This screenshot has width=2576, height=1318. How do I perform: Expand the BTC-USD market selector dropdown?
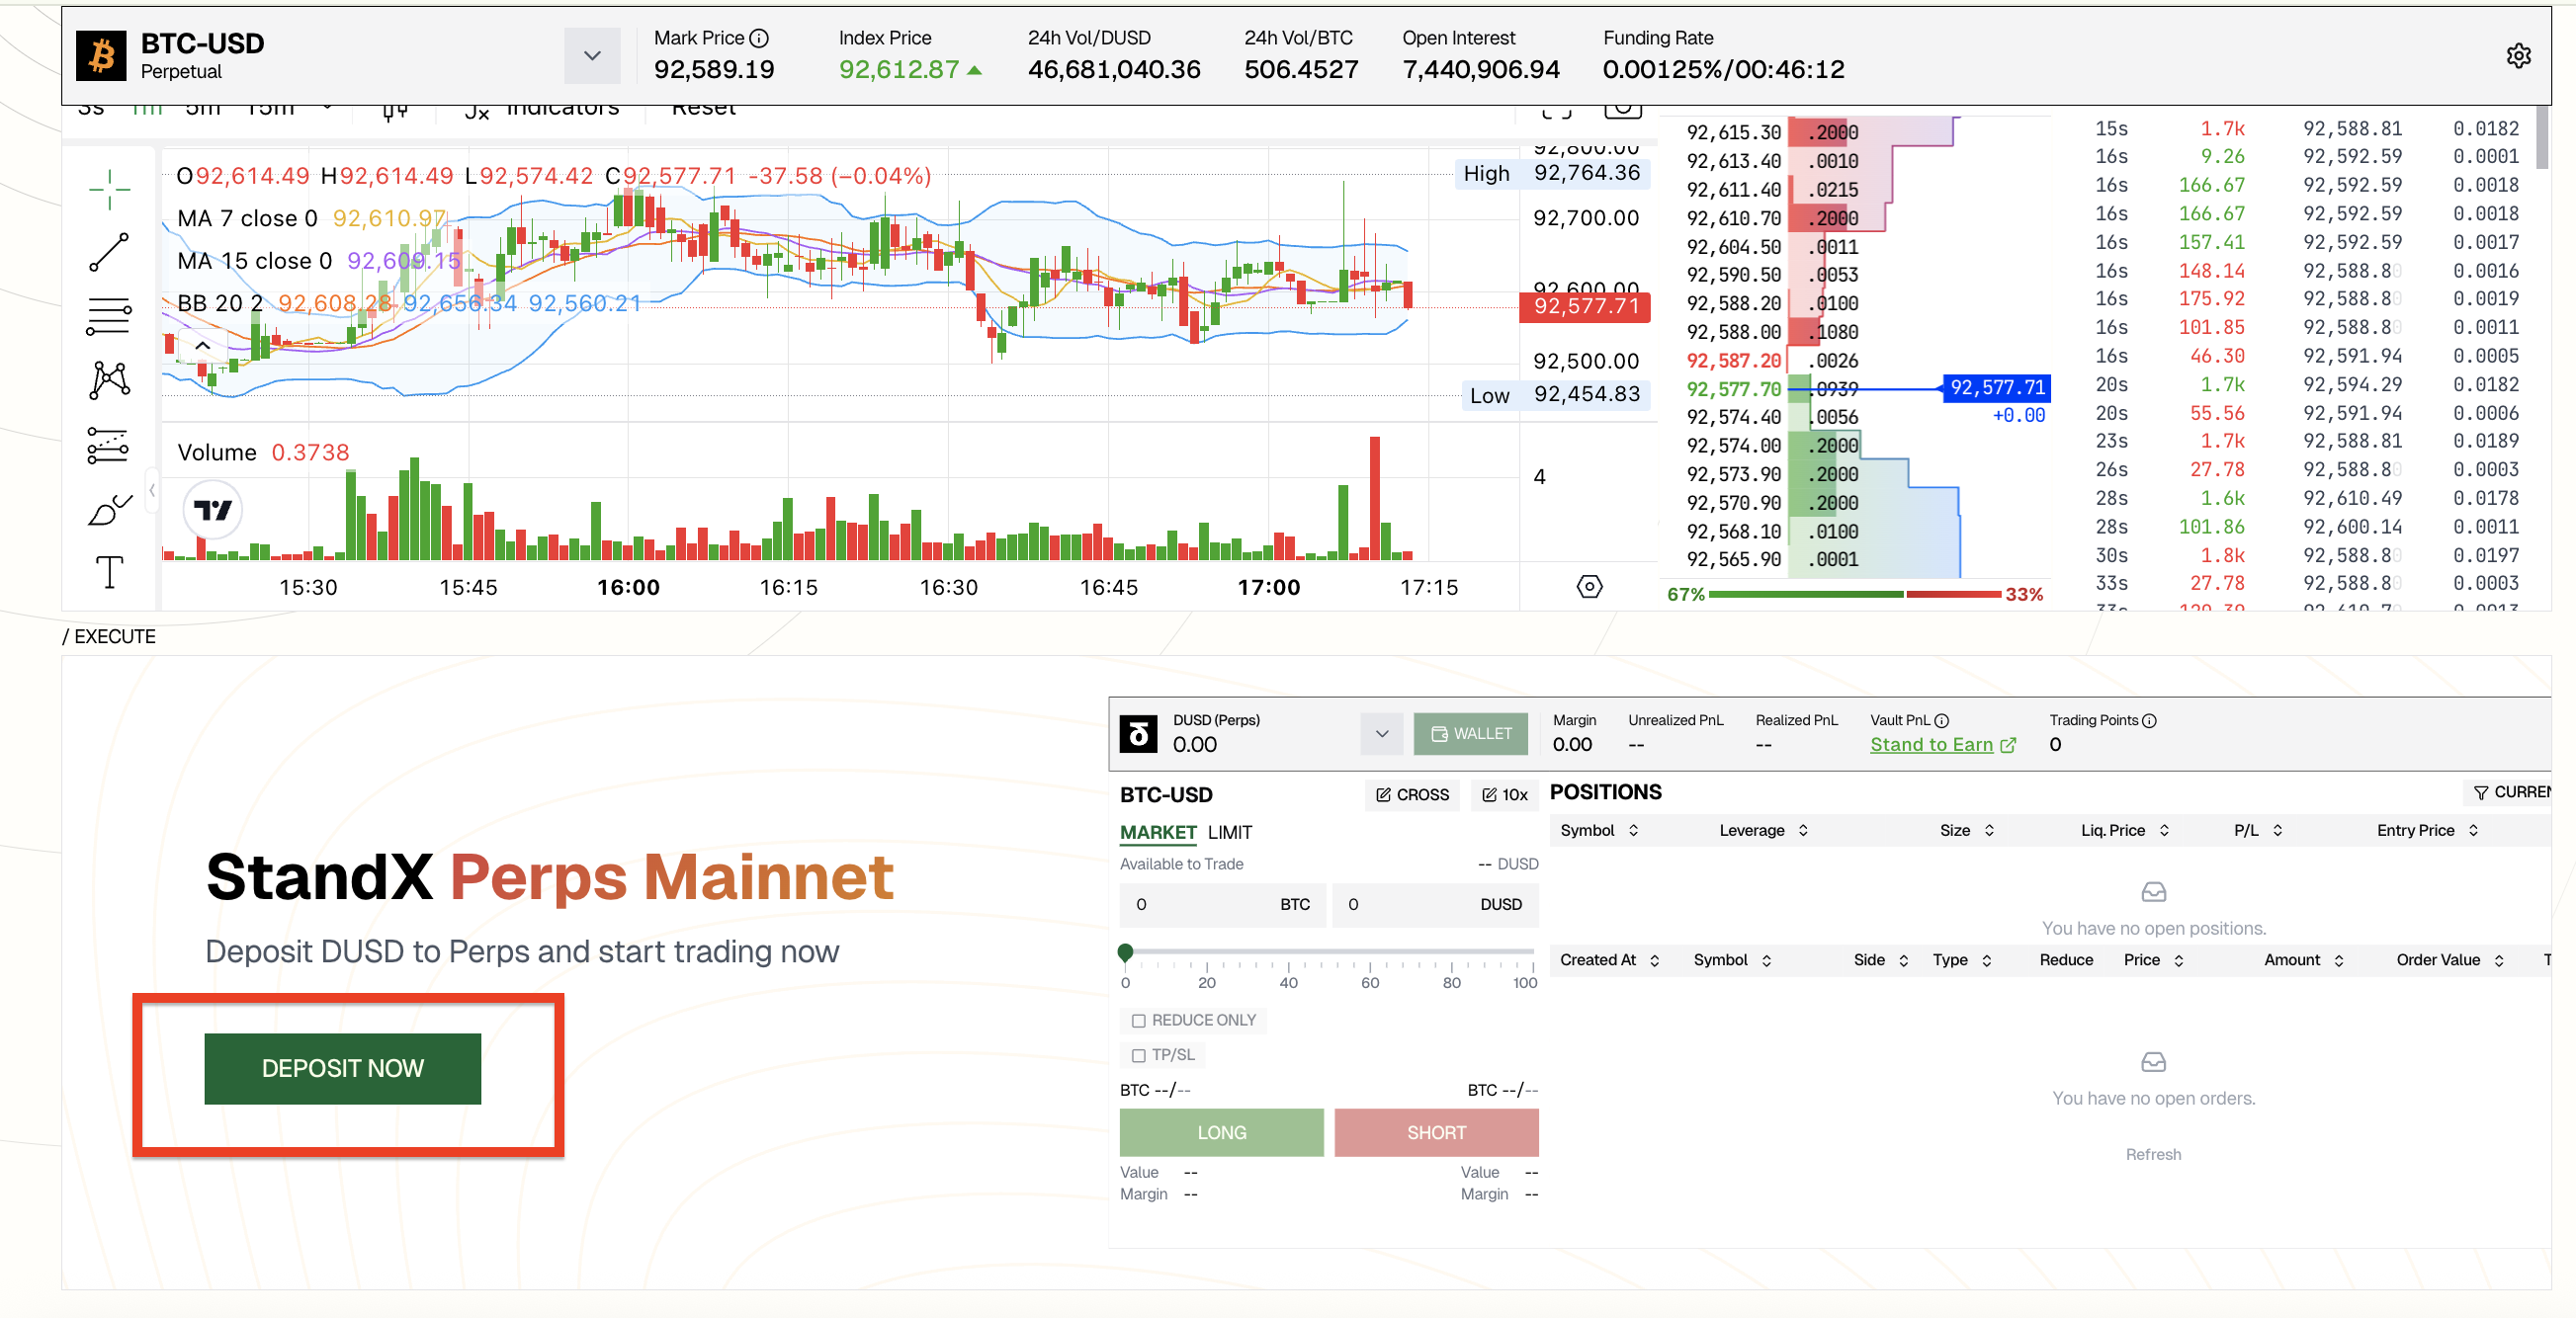click(x=592, y=56)
